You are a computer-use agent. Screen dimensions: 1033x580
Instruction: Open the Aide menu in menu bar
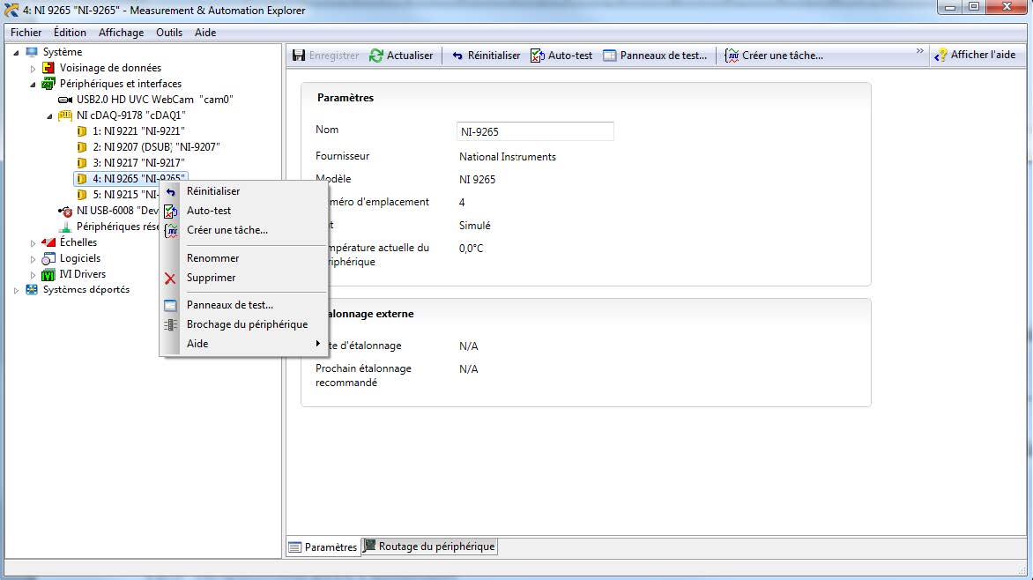tap(205, 33)
